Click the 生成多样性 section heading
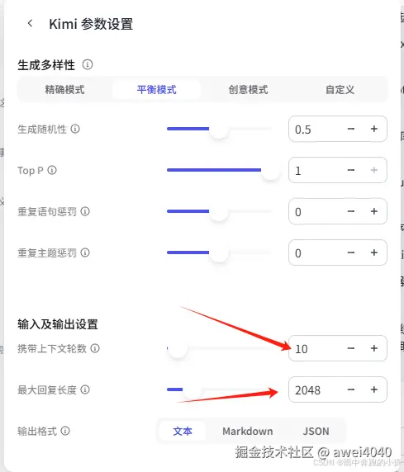404x472 pixels. point(46,64)
